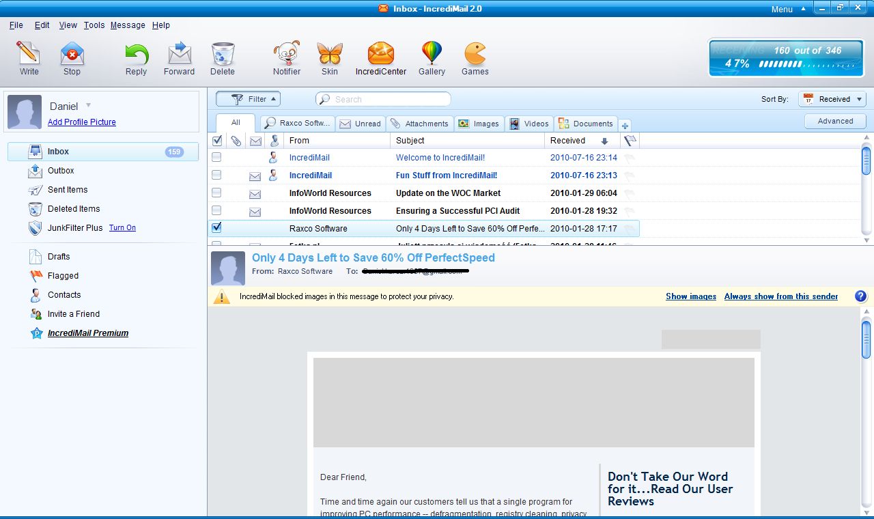Viewport: 874px width, 519px height.
Task: Check the Update on the WOC Market box
Action: pos(216,193)
